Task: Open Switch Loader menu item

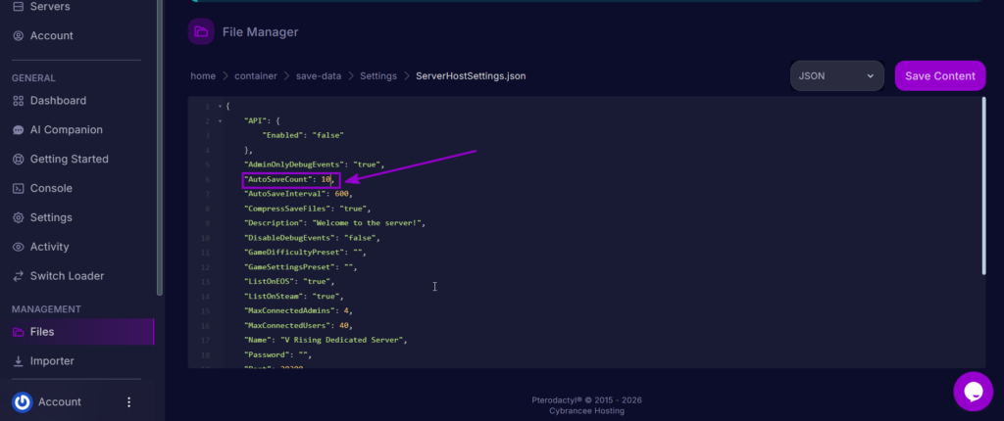Action: (x=67, y=276)
